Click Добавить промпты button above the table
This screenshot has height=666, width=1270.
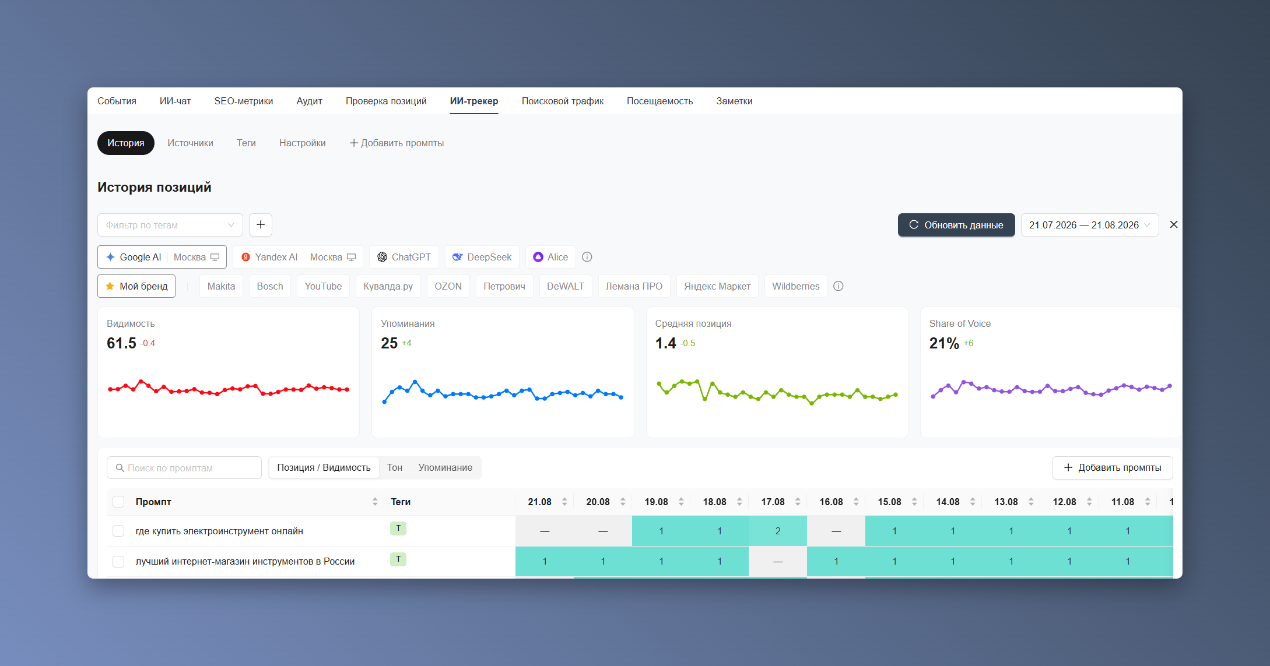click(1113, 468)
